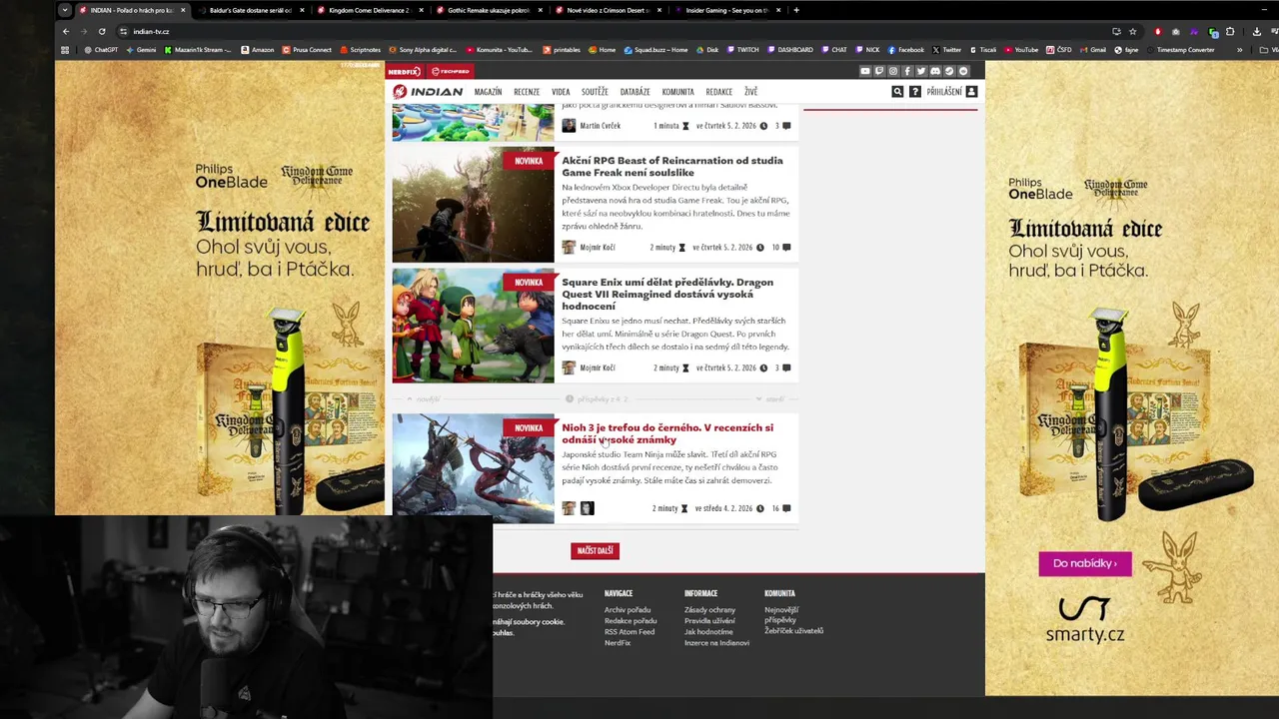
Task: Open the Recenze menu item
Action: pyautogui.click(x=527, y=92)
